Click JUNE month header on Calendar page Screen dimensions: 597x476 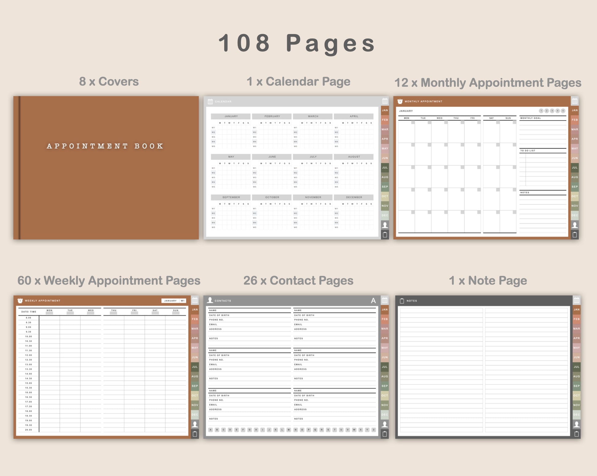point(272,157)
